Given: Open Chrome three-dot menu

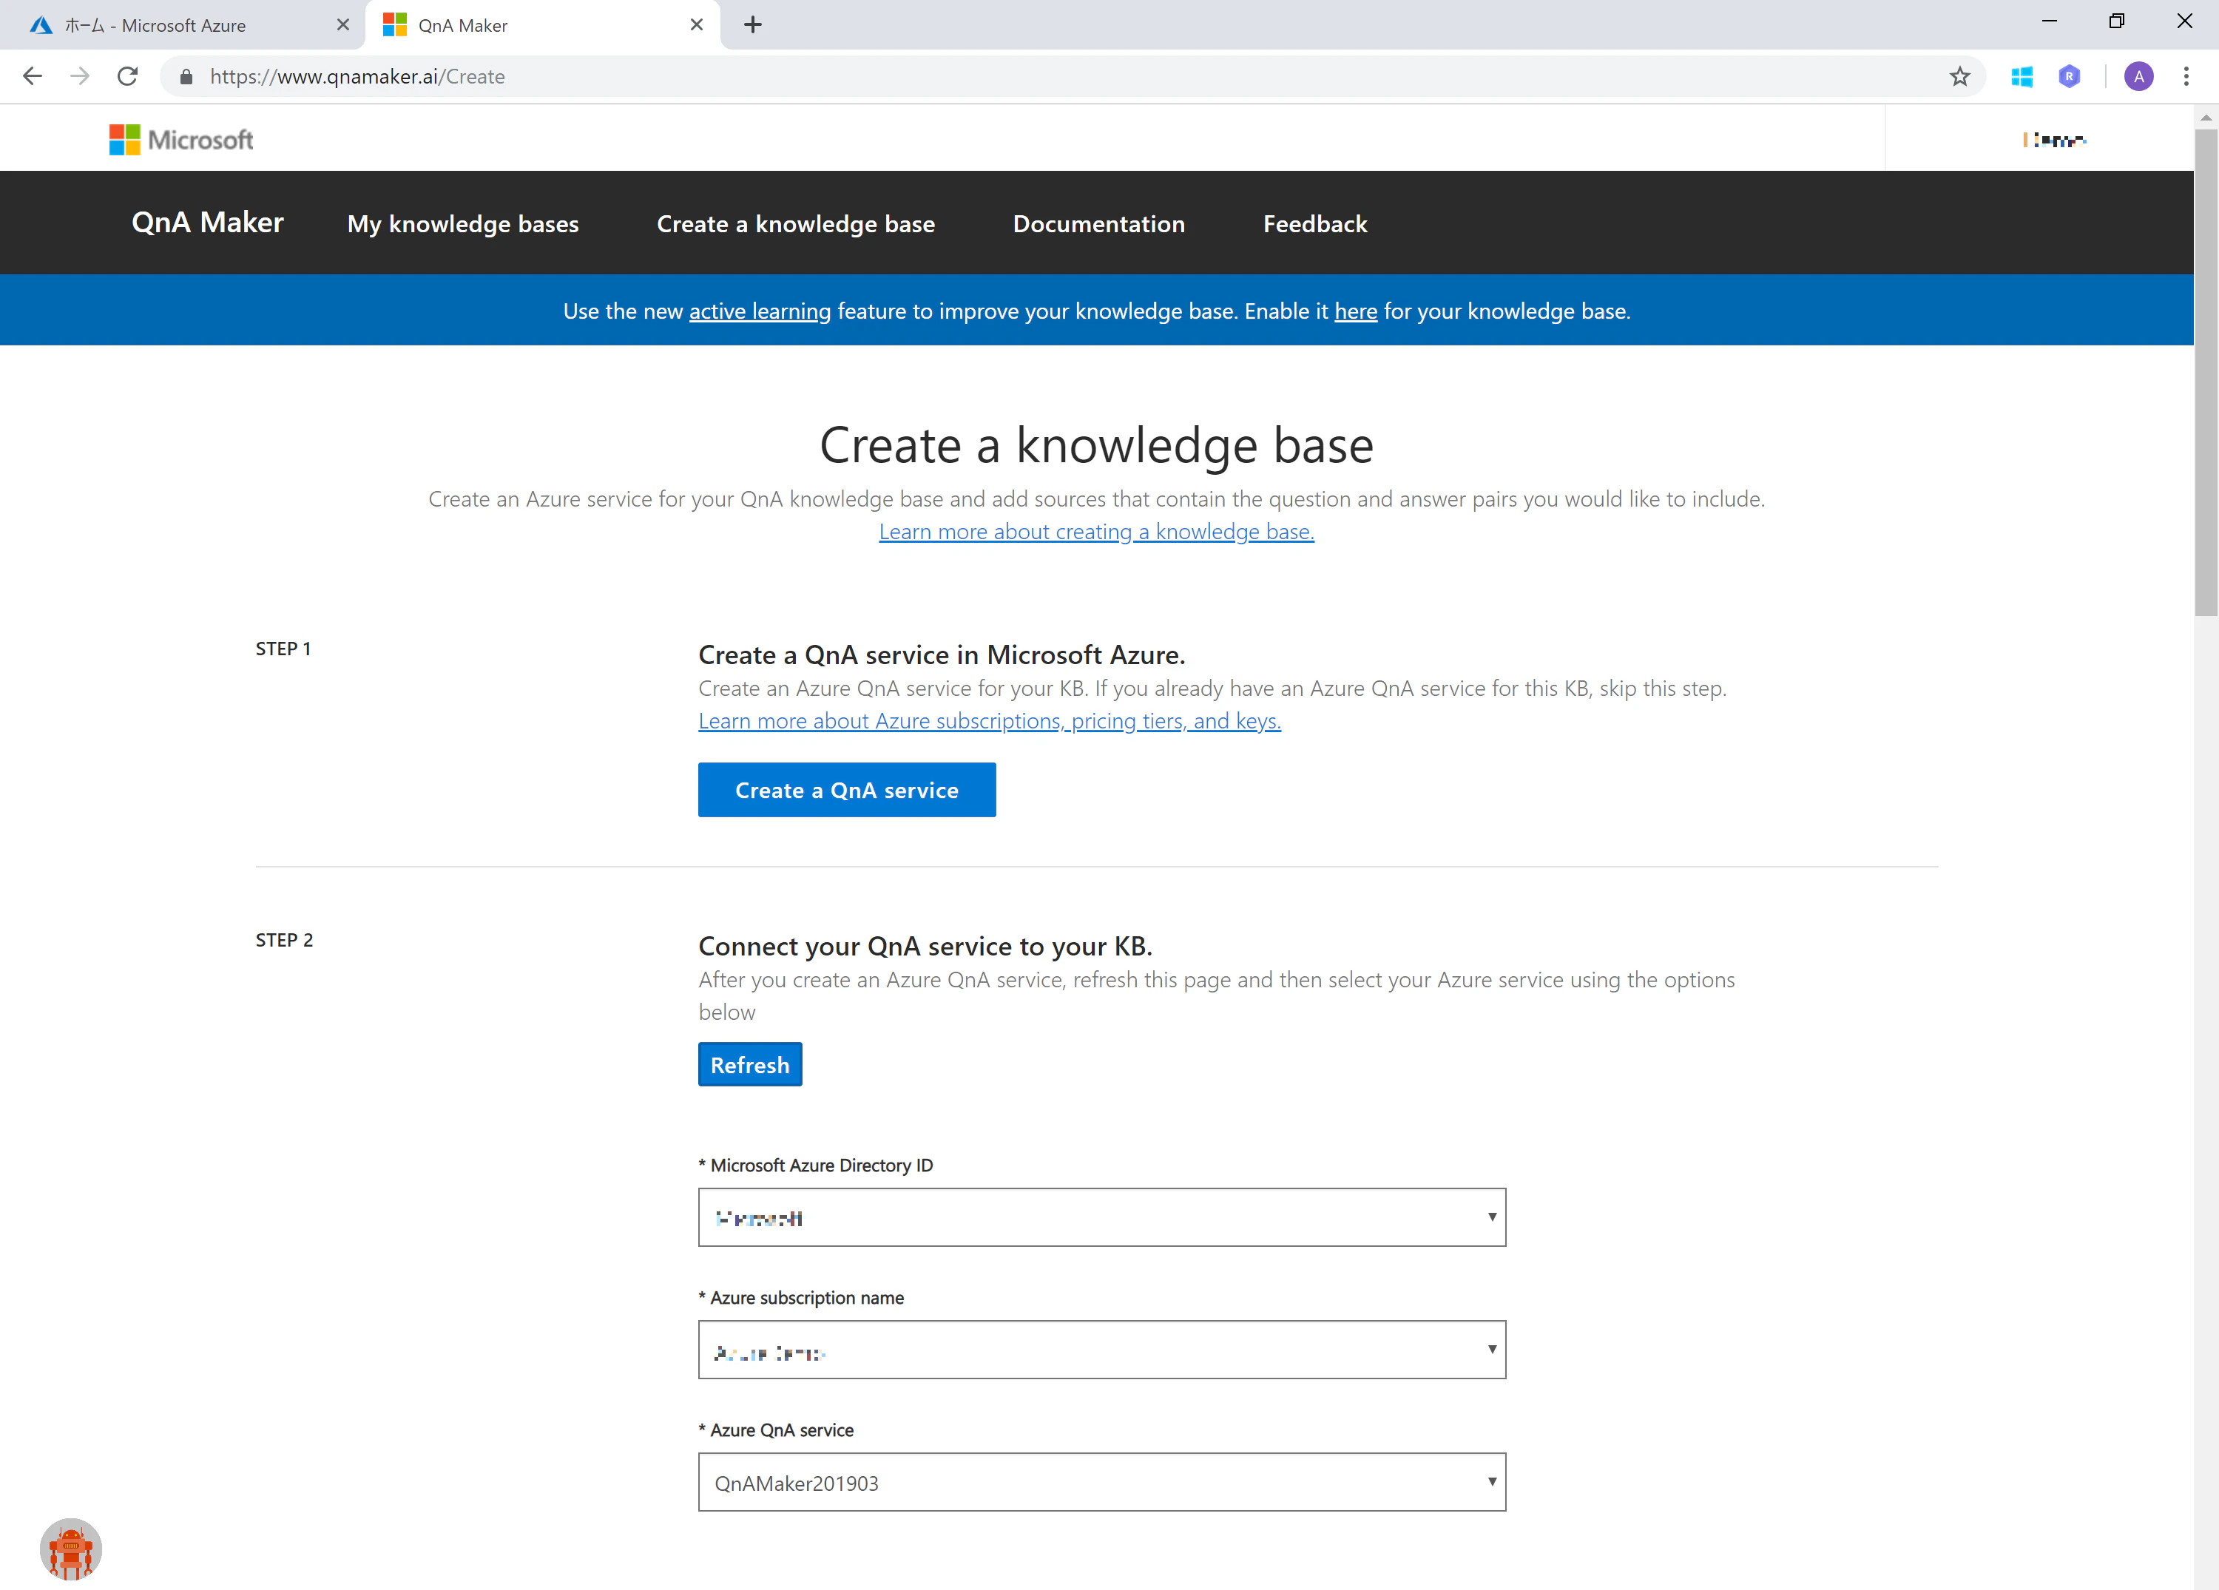Looking at the screenshot, I should click(x=2186, y=76).
